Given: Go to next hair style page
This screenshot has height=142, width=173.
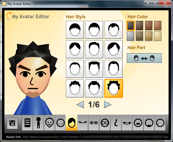Looking at the screenshot, I should pyautogui.click(x=108, y=105).
